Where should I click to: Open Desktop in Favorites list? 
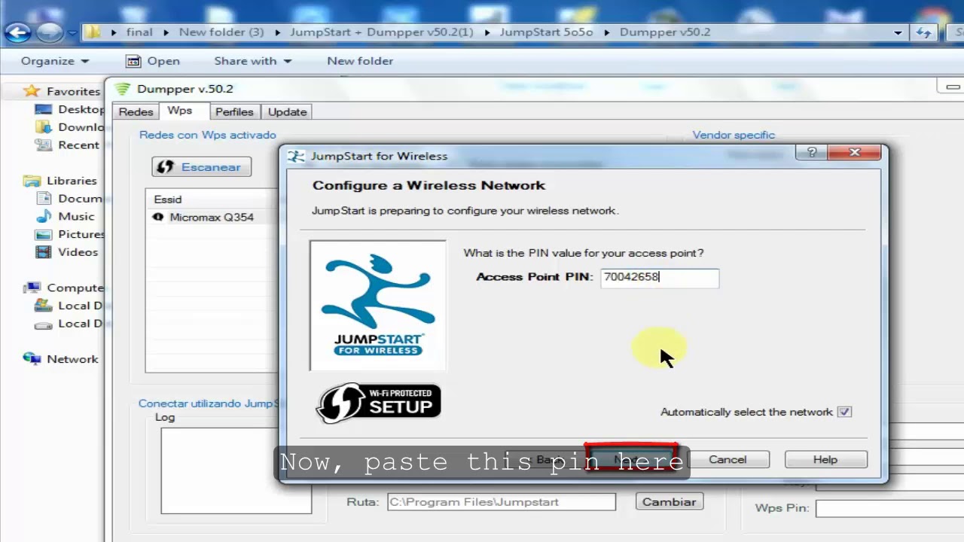click(70, 109)
